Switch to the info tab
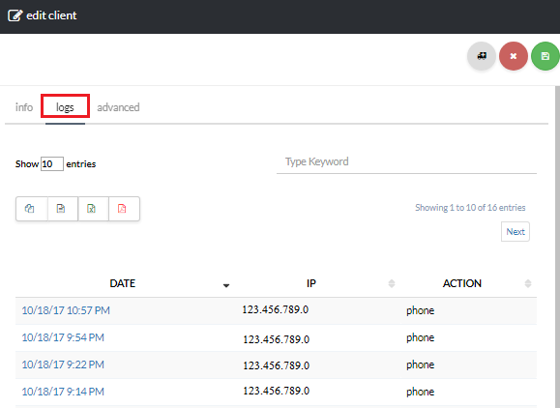This screenshot has height=408, width=560. [24, 107]
